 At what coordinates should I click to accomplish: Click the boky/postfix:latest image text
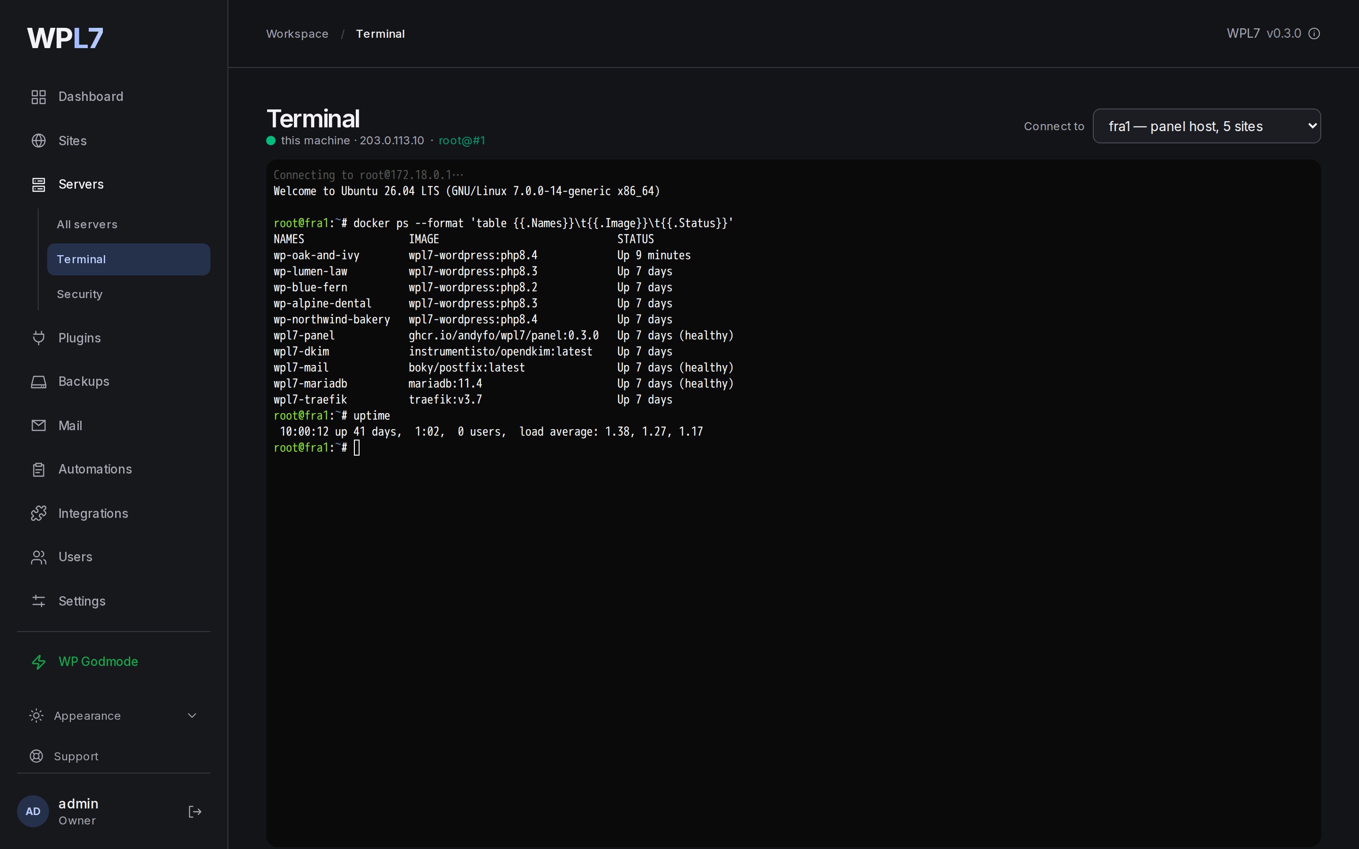click(x=467, y=367)
